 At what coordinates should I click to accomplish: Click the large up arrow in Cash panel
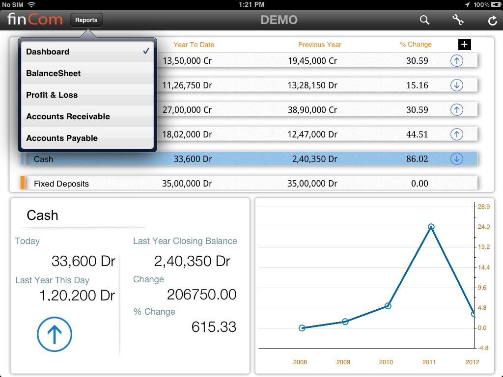point(55,334)
